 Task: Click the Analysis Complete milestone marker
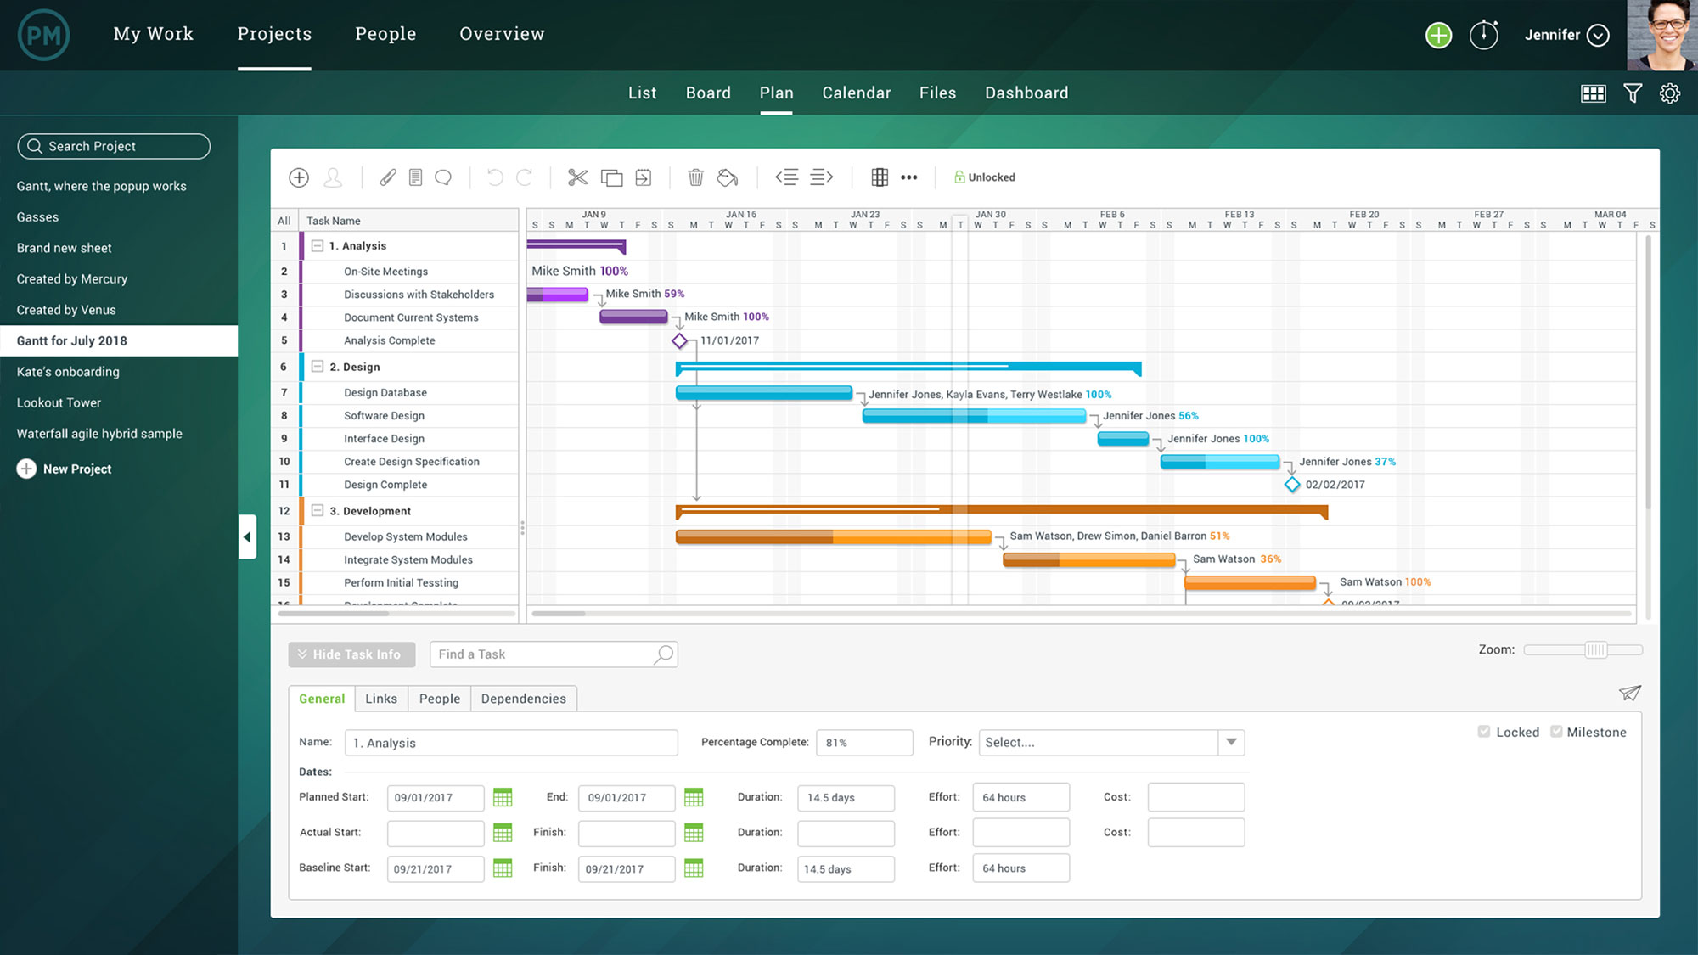tap(678, 340)
